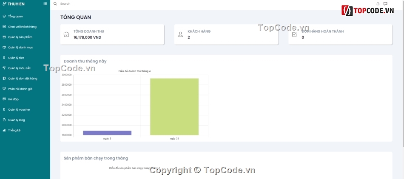Viewport: 404px width, 179px height.
Task: Toggle the sidebar hamburger menu icon
Action: 45,4
